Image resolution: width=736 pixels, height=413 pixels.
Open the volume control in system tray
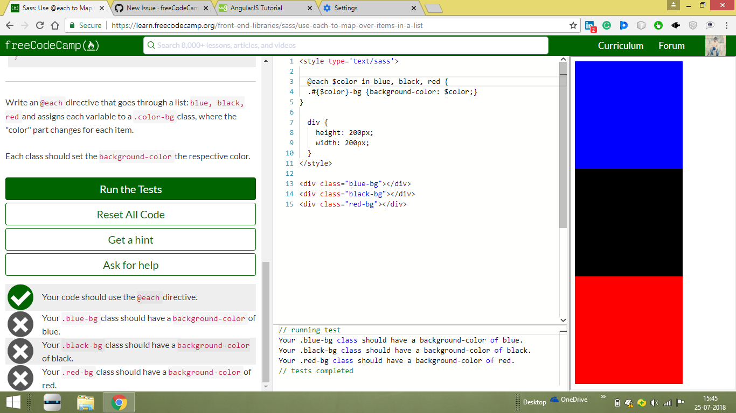[x=655, y=402]
